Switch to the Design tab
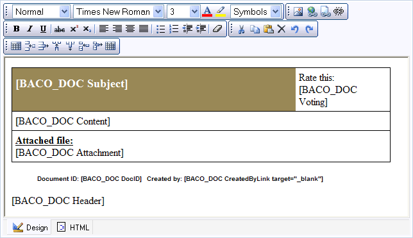Screen dimensions: 413x238 coord(30,227)
